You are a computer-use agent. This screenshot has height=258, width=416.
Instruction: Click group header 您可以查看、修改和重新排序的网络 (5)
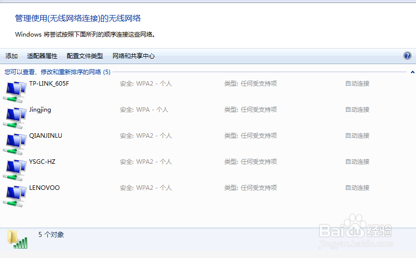pyautogui.click(x=57, y=72)
